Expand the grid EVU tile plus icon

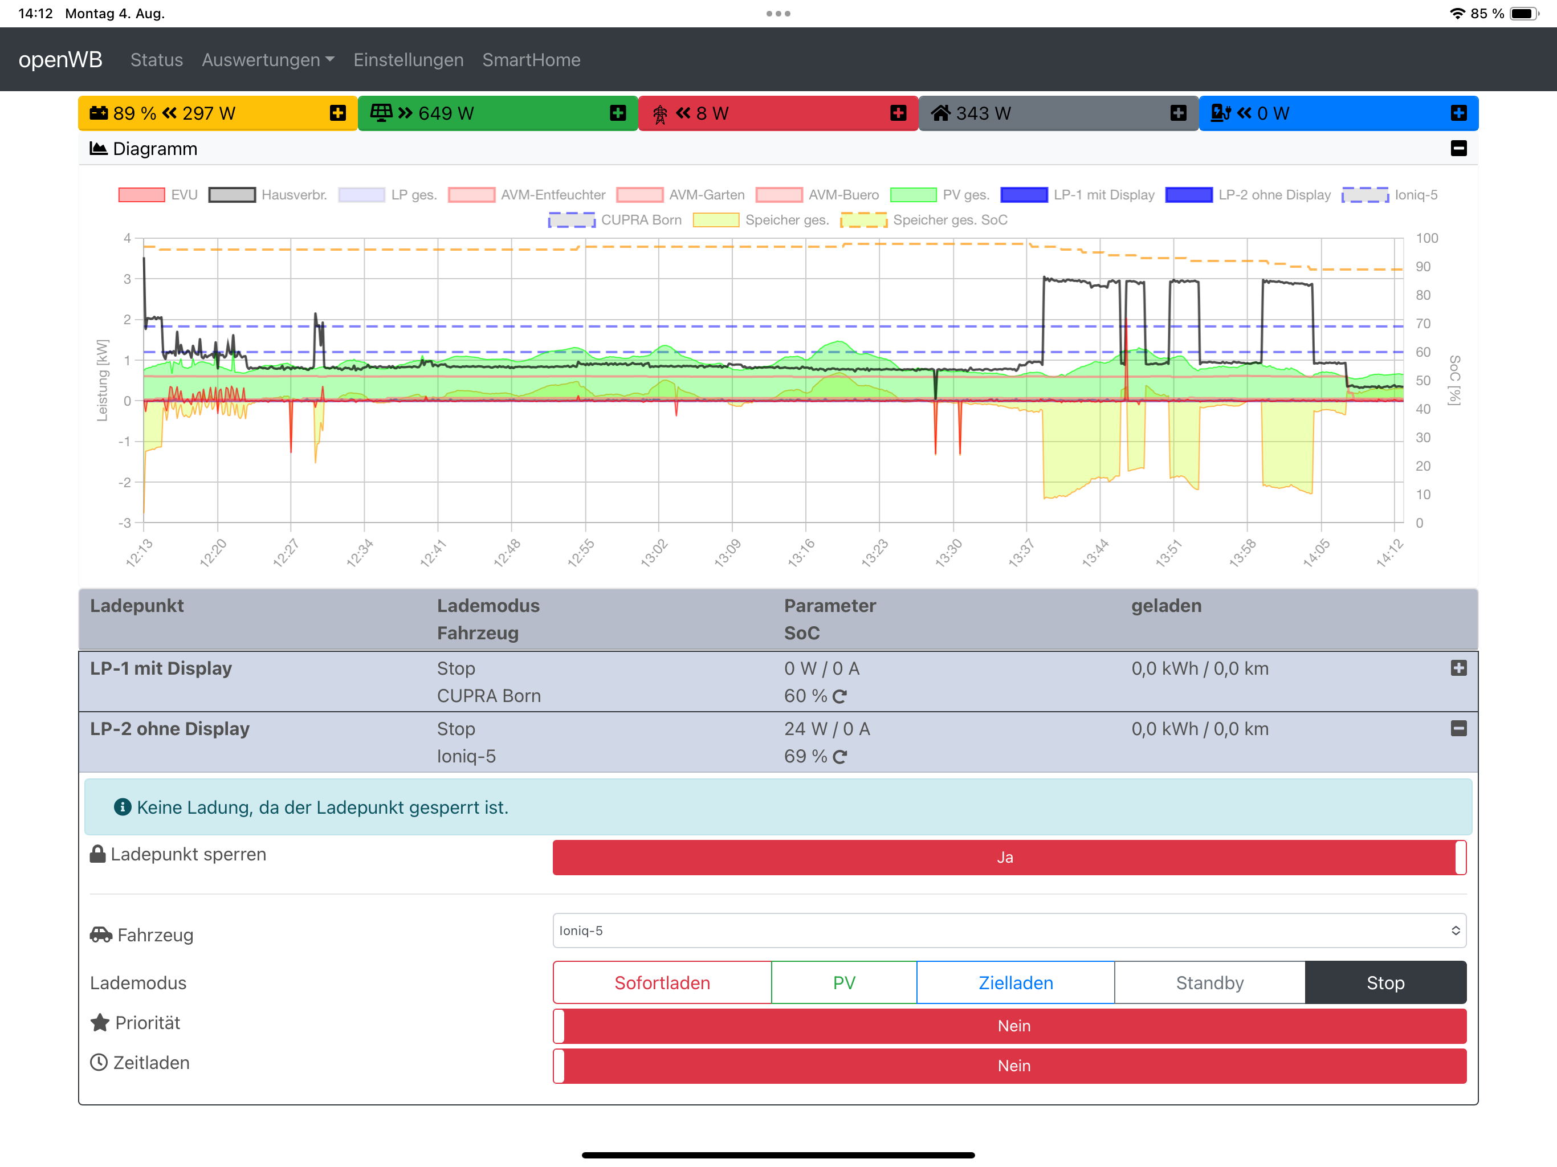click(x=898, y=113)
